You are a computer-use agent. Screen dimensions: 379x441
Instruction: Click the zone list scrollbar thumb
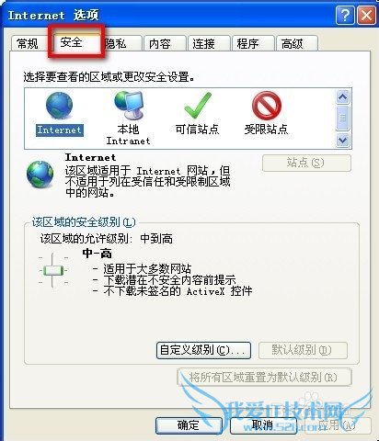pos(342,118)
